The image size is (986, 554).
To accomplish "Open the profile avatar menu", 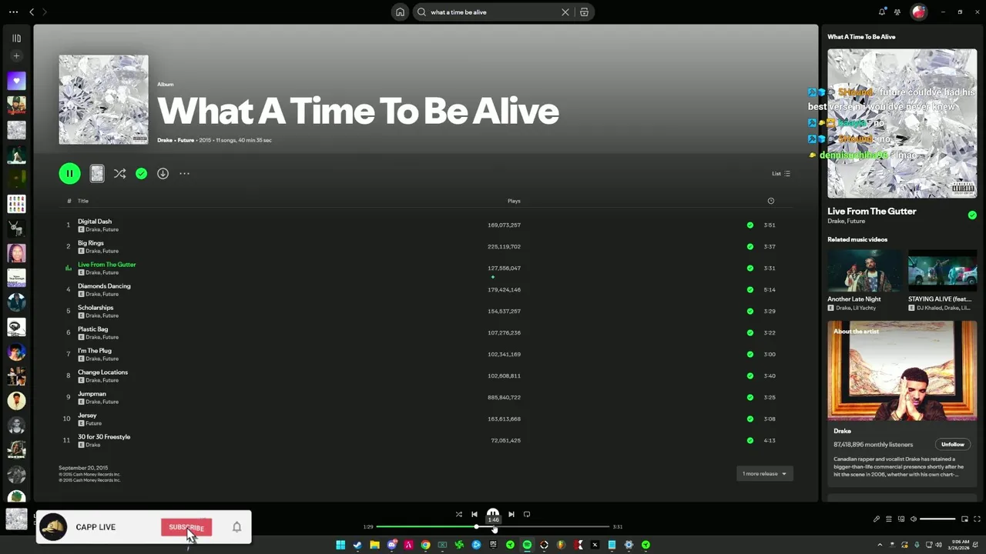I will pos(918,12).
